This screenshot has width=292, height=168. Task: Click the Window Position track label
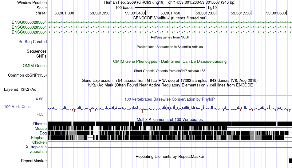(x=32, y=2)
